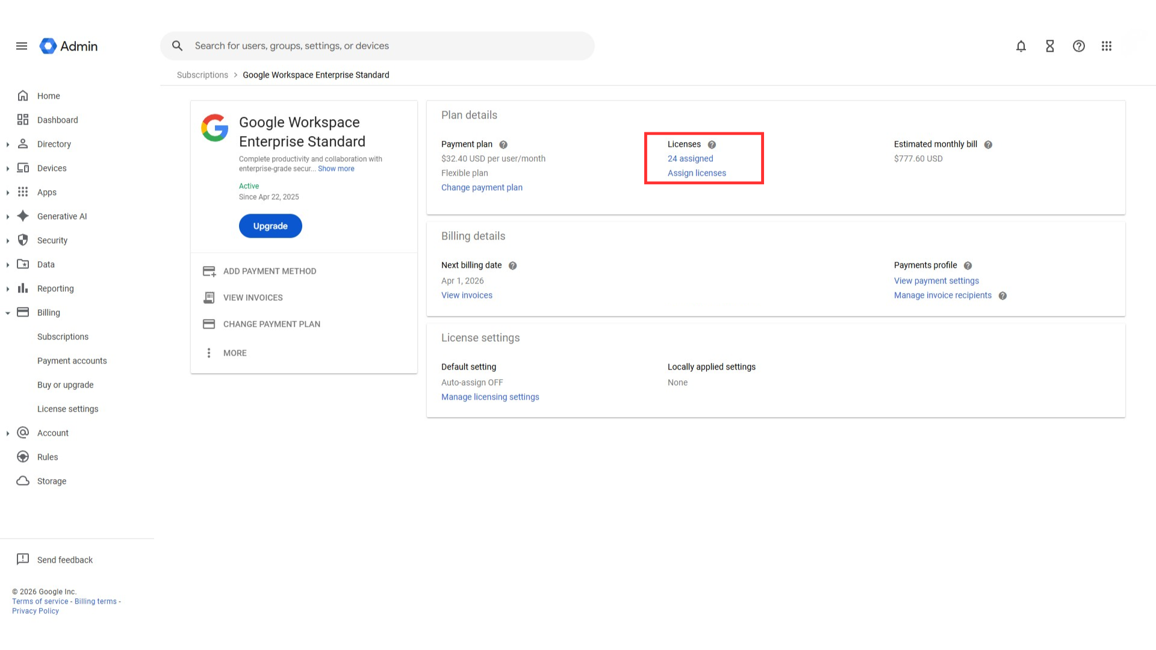The width and height of the screenshot is (1156, 650).
Task: Click Subscriptions in the breadcrumb
Action: pyautogui.click(x=202, y=75)
